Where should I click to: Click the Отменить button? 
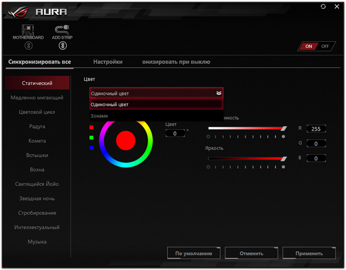pos(251,253)
